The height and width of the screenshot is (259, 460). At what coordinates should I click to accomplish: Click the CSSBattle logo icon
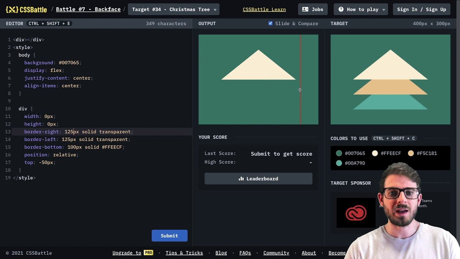click(12, 9)
